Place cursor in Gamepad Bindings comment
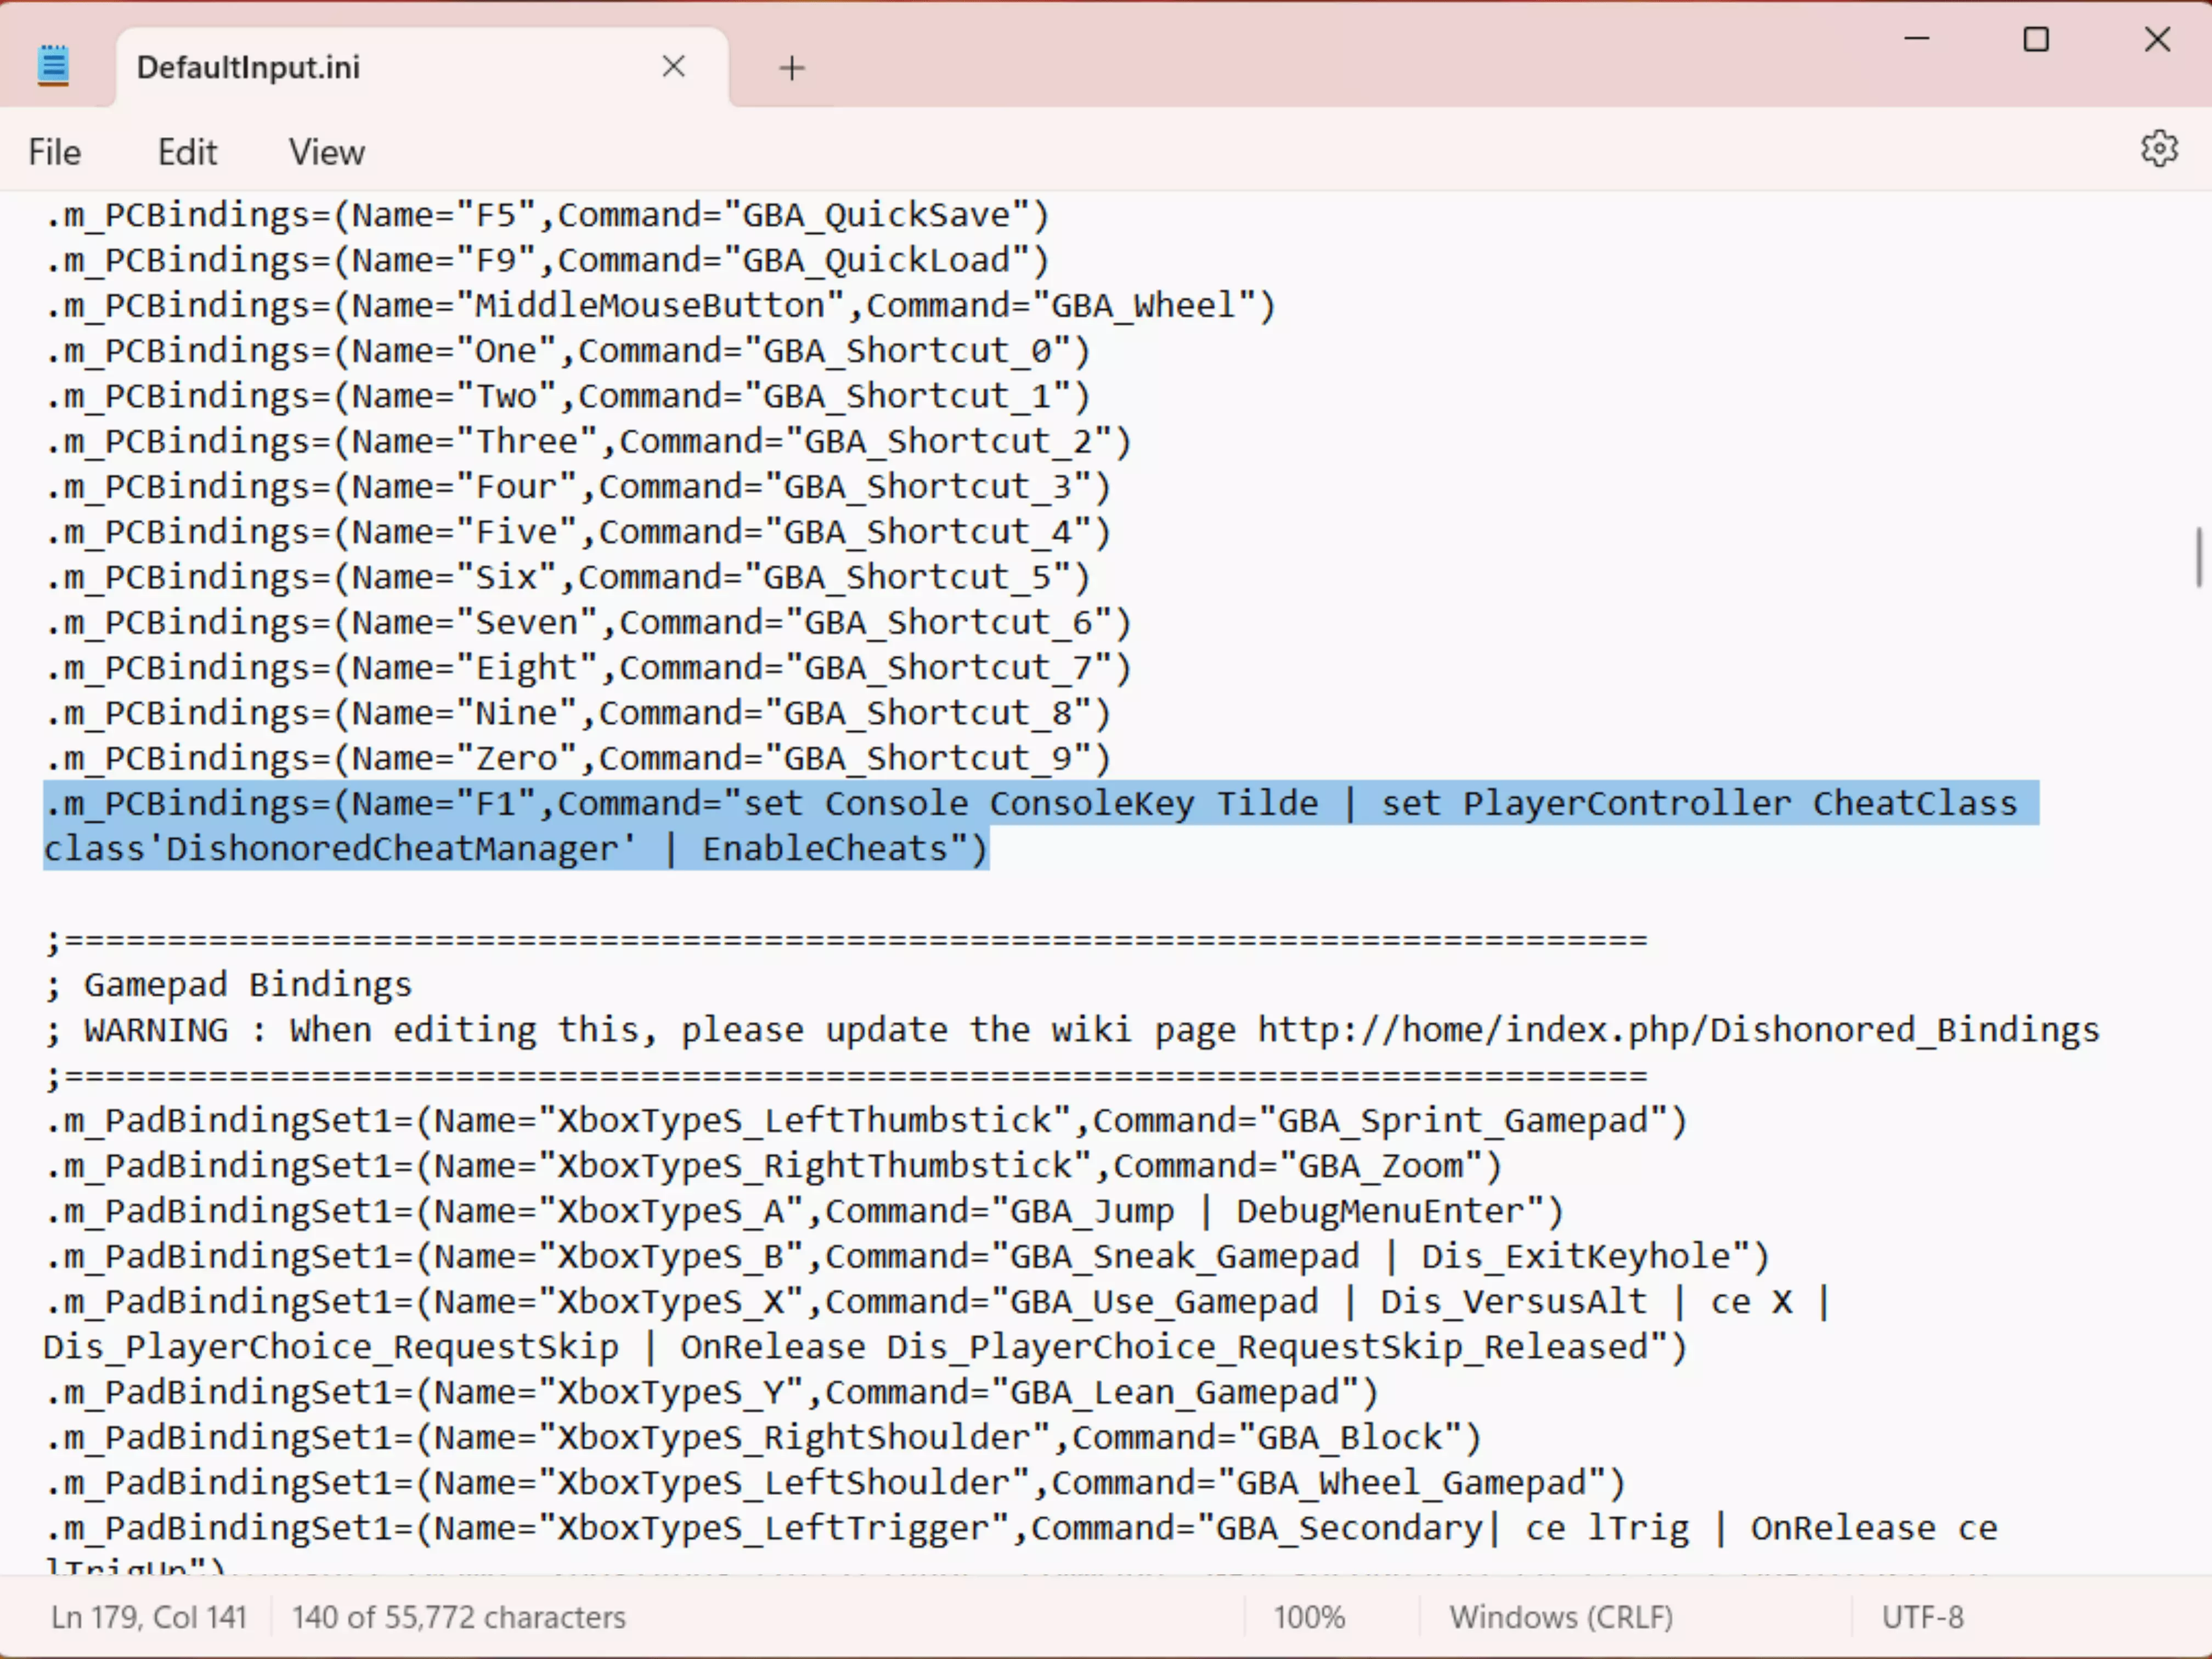 247,985
